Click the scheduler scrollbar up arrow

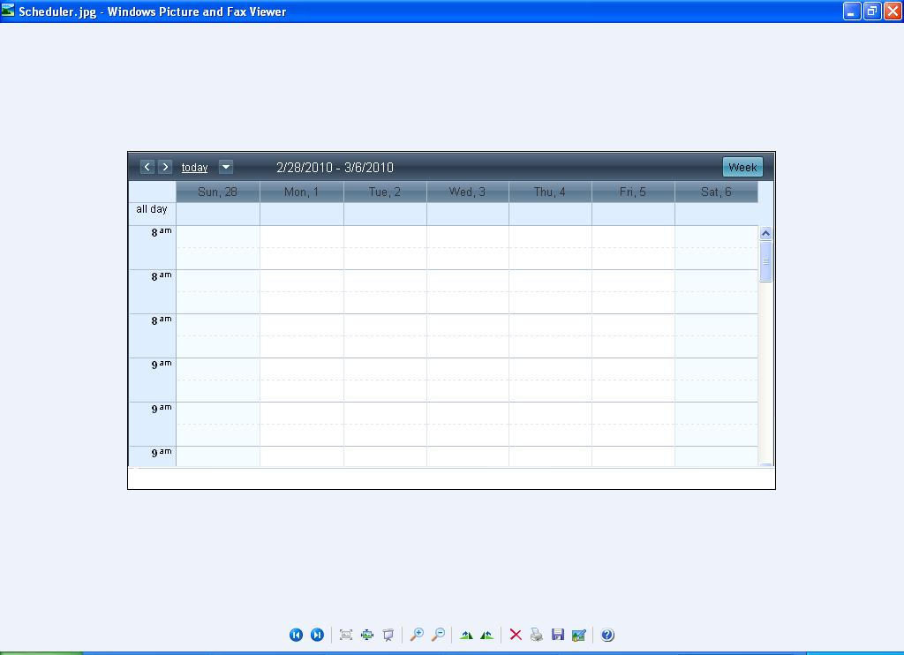(x=765, y=234)
